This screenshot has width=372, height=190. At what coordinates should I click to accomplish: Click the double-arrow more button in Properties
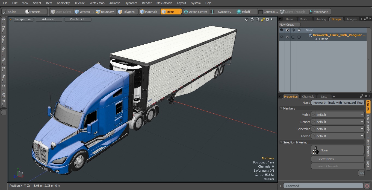(361, 173)
